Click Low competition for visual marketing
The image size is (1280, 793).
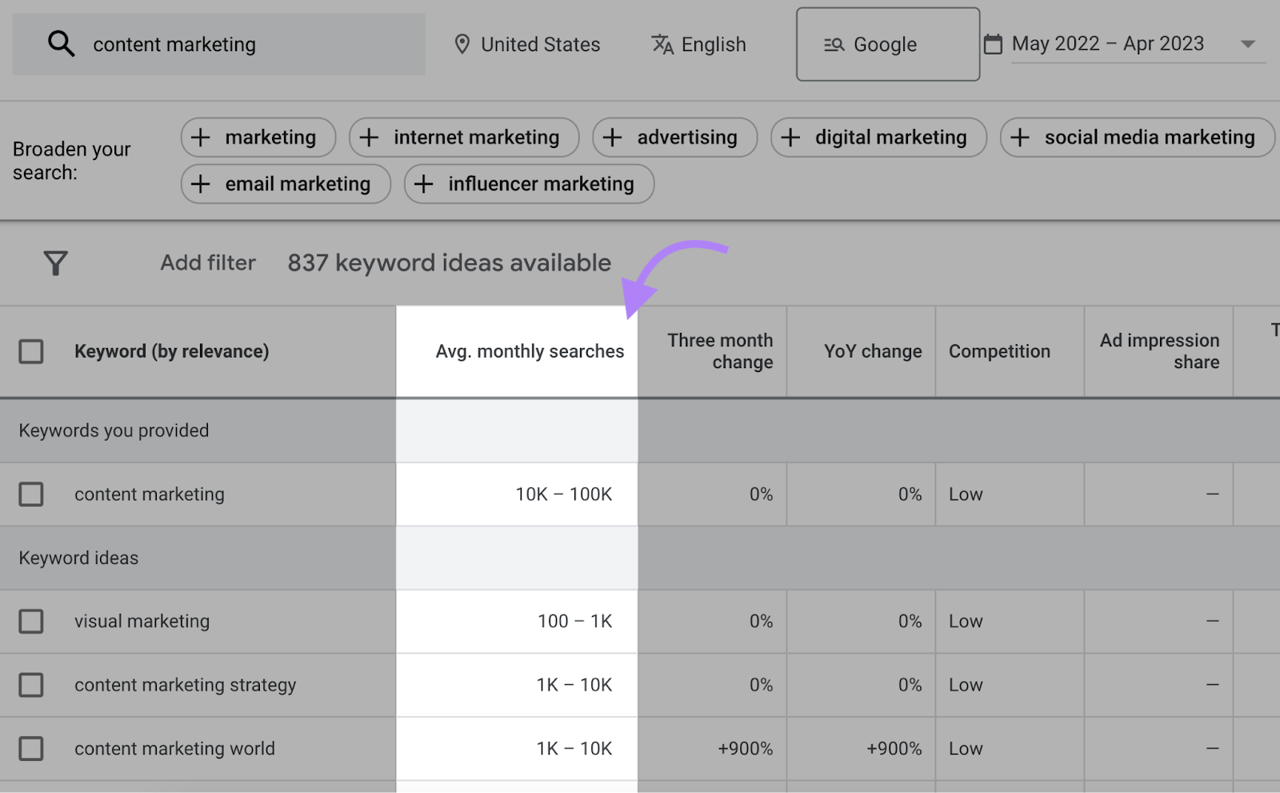pyautogui.click(x=966, y=621)
